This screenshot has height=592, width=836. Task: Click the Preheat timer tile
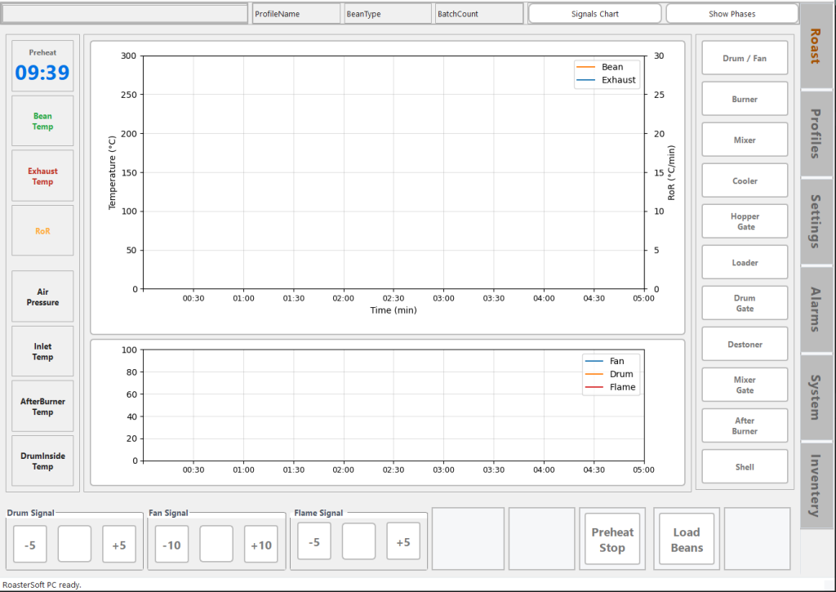[x=42, y=65]
